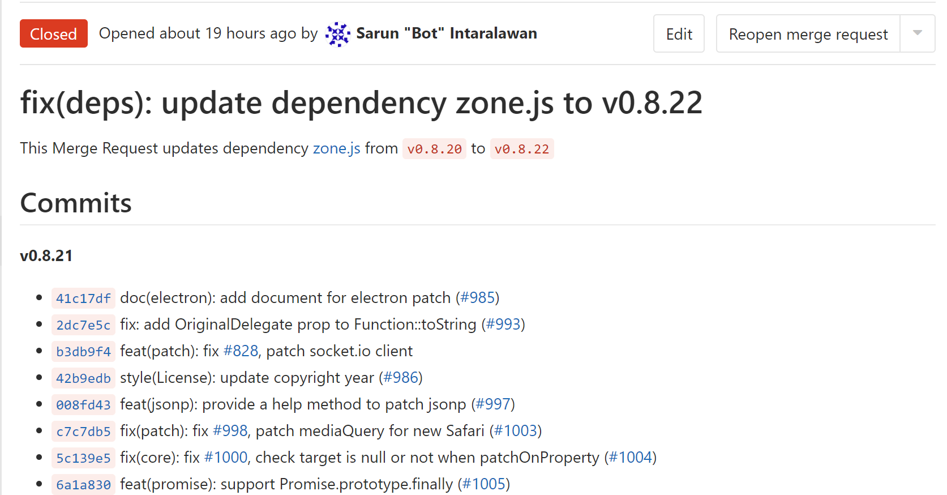Viewport: 947px width, 495px height.
Task: Open commit 42b9edb
Action: click(x=83, y=378)
